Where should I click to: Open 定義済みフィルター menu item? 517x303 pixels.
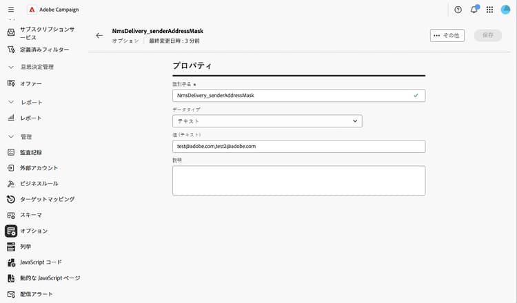pyautogui.click(x=45, y=50)
